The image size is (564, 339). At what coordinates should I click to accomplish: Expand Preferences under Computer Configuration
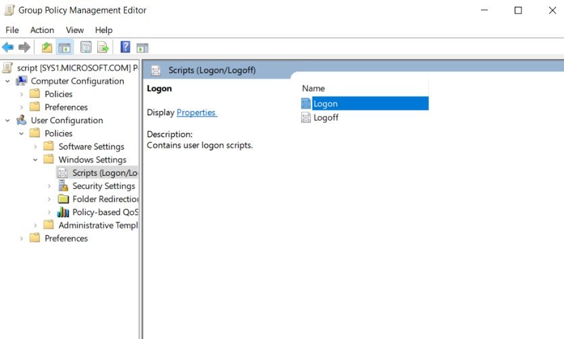click(x=21, y=107)
